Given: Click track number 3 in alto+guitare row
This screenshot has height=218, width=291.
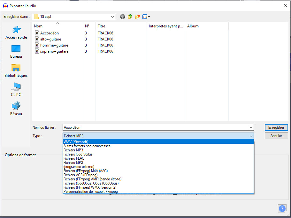Looking at the screenshot, I should pos(86,39).
